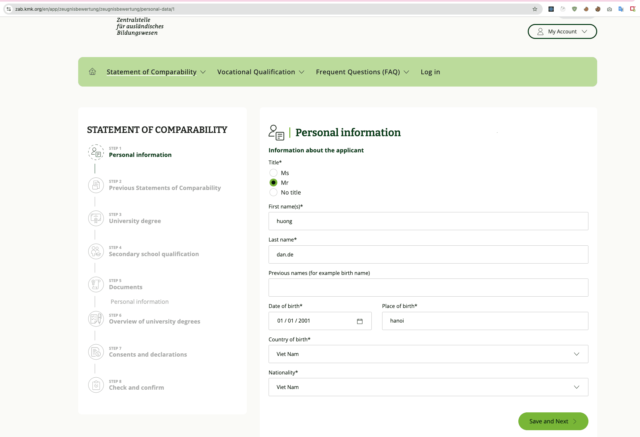
Task: Open the Frequent Questions (FAQ) menu
Action: pyautogui.click(x=362, y=72)
